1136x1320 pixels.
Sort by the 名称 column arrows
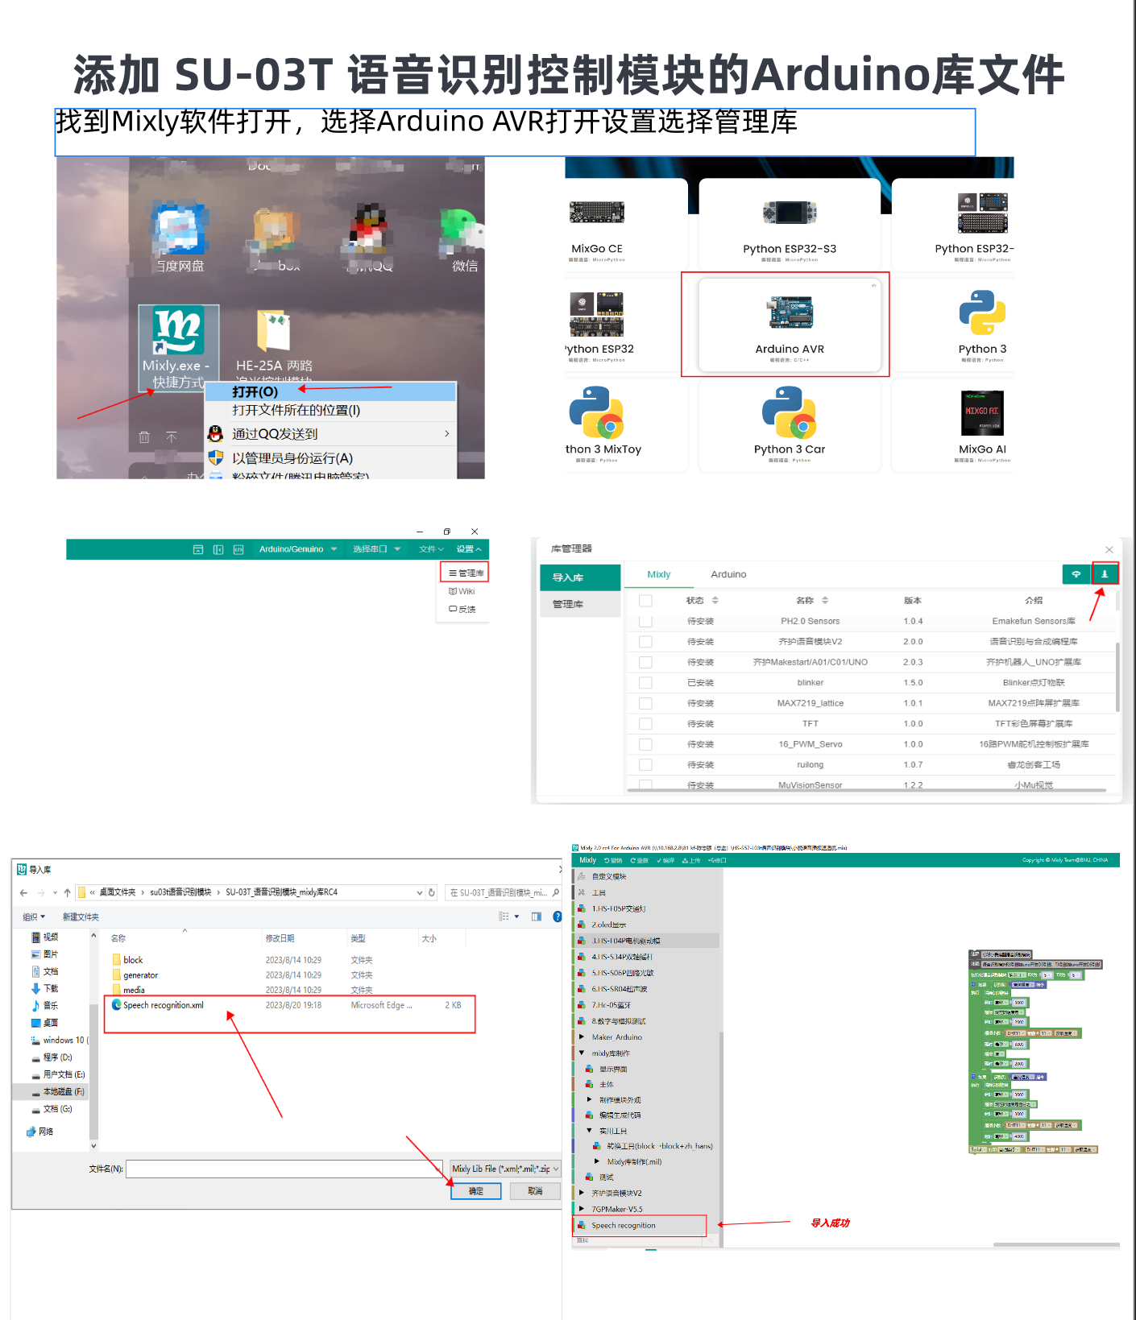coord(825,601)
